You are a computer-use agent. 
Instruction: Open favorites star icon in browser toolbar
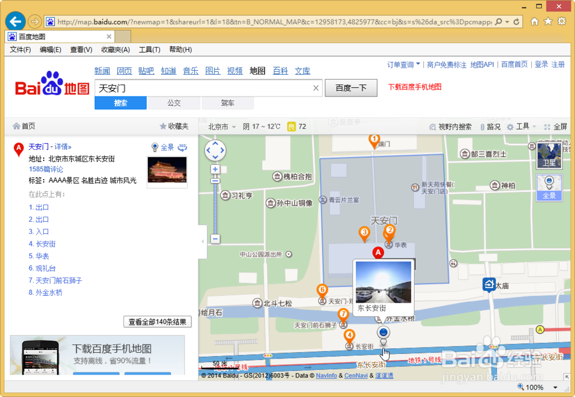pyautogui.click(x=548, y=21)
